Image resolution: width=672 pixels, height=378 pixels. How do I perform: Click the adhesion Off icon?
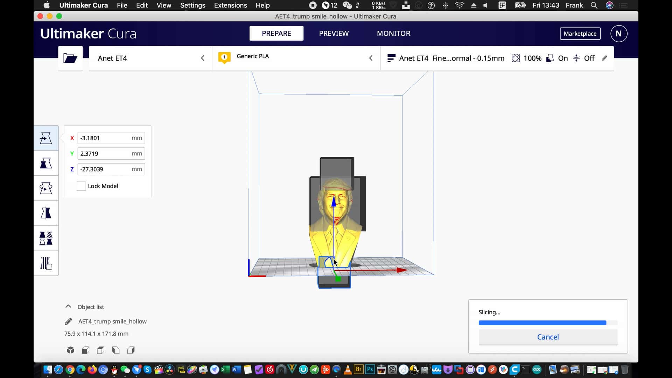pos(576,58)
